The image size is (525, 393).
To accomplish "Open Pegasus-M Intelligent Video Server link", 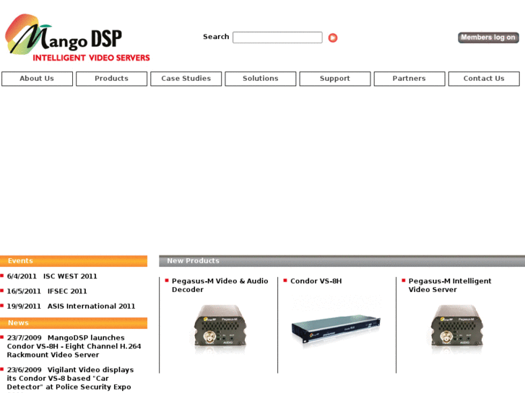I will pos(450,286).
